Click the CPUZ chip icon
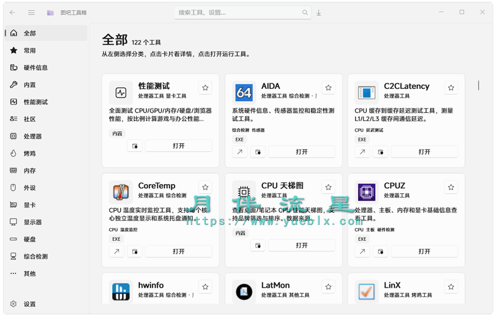The width and height of the screenshot is (498, 318). click(x=367, y=192)
